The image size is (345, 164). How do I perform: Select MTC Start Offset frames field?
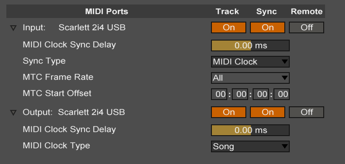(282, 94)
